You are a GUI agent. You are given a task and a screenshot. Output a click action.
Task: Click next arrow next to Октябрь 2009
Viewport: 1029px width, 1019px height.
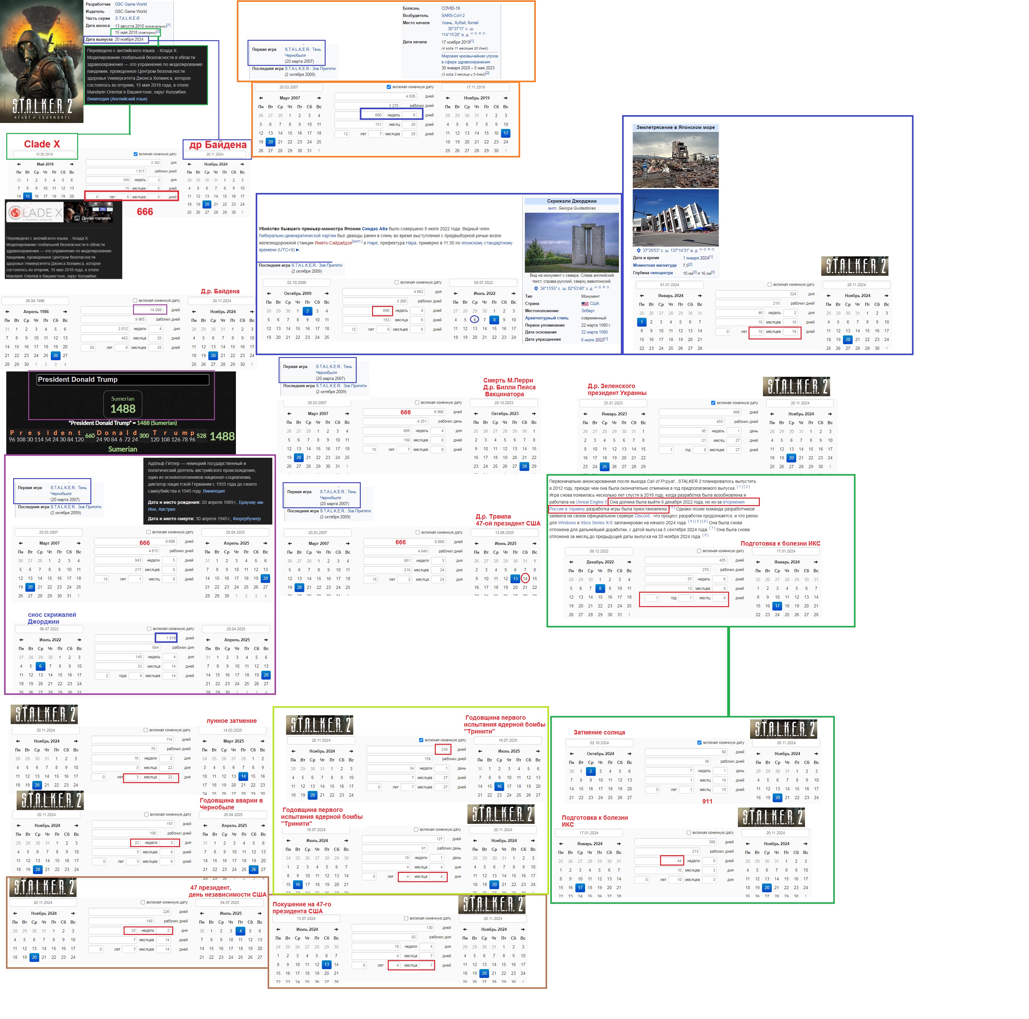[x=327, y=294]
